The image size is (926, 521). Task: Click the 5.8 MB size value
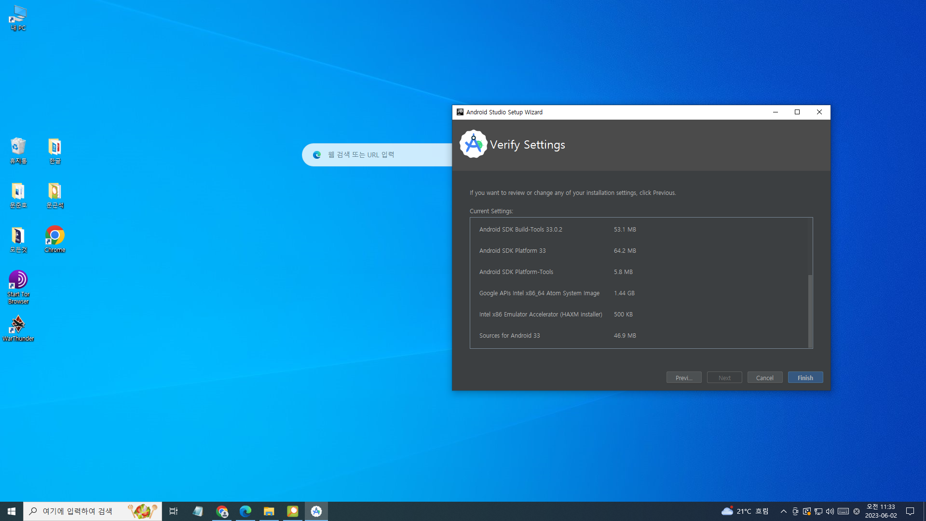(623, 272)
